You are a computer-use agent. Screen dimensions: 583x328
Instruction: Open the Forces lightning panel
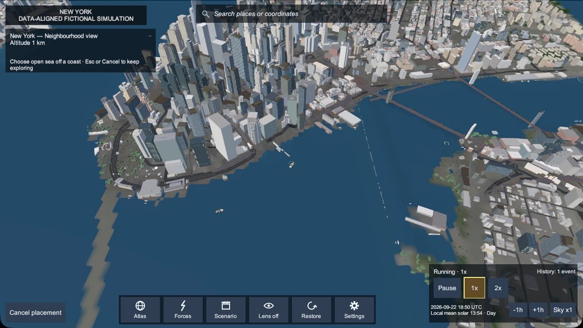pyautogui.click(x=183, y=310)
